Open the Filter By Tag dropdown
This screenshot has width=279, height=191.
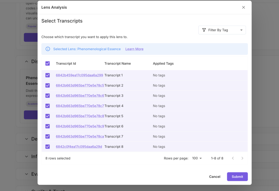[222, 30]
